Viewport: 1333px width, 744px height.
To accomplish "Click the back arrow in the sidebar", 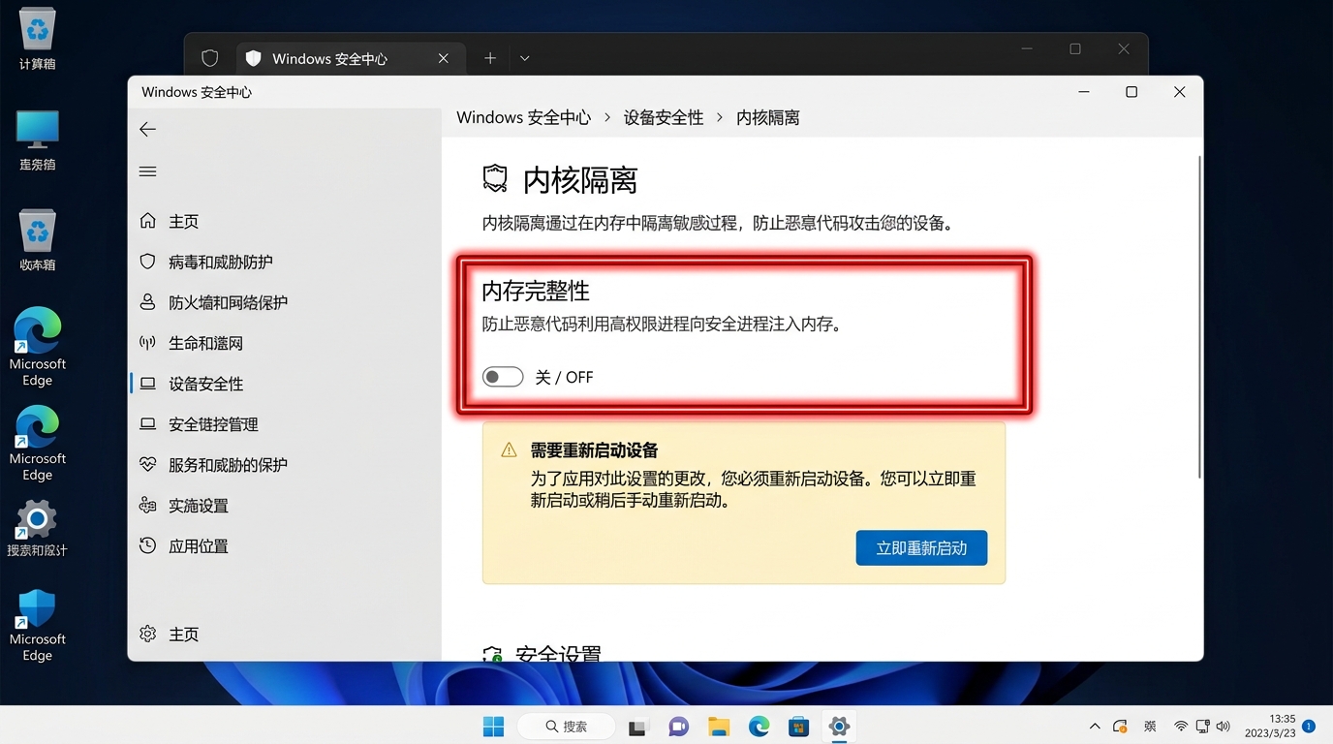I will [x=147, y=129].
